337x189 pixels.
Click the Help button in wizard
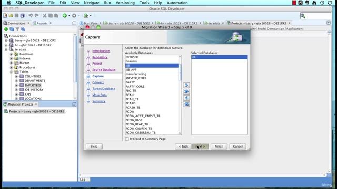(x=94, y=146)
